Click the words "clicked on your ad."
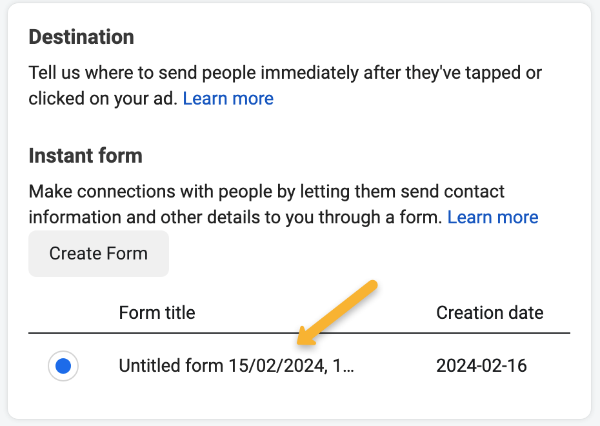600x426 pixels. [x=103, y=99]
